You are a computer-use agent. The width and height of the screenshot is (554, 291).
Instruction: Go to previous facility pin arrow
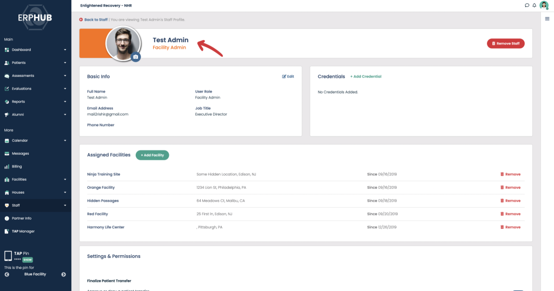[6, 274]
